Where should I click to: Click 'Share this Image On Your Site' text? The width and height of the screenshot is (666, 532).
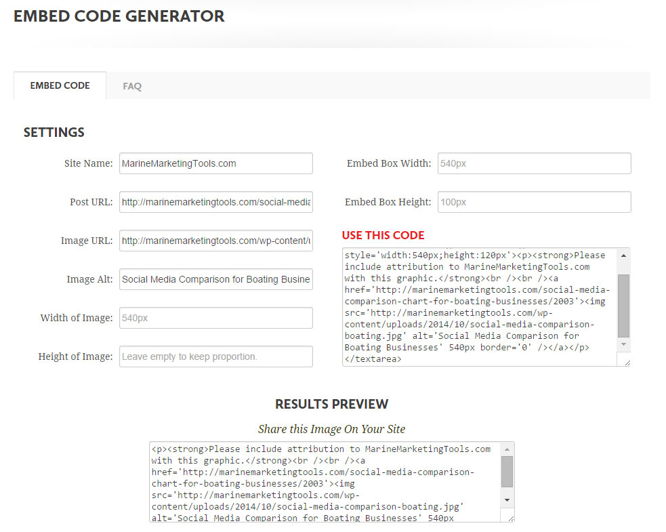pos(332,429)
